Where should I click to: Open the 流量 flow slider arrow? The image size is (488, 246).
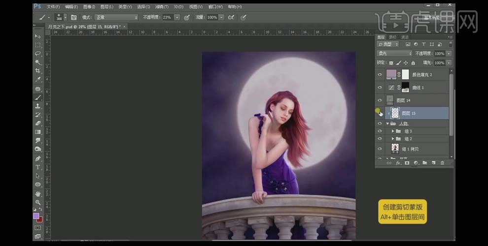[222, 17]
